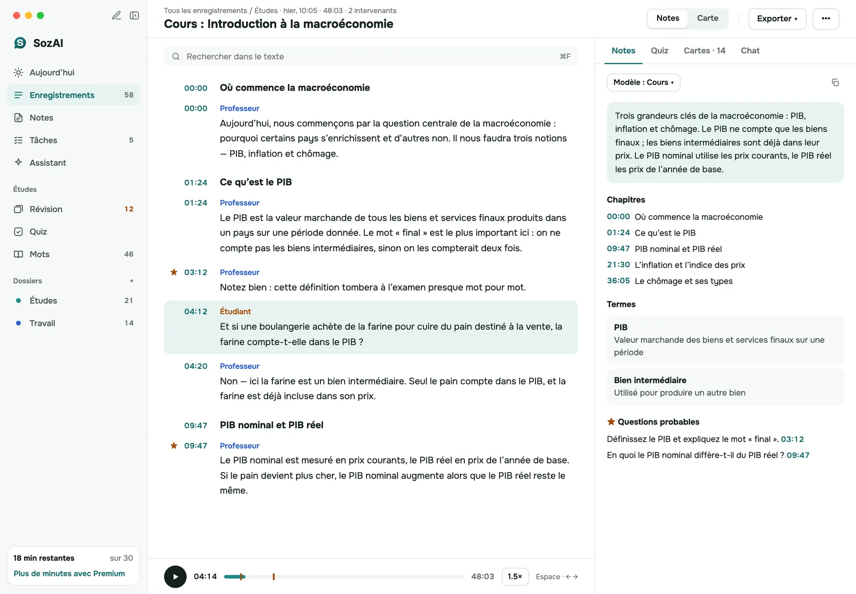This screenshot has width=856, height=594.
Task: Click the star on the 03:12 segment
Action: click(x=174, y=272)
